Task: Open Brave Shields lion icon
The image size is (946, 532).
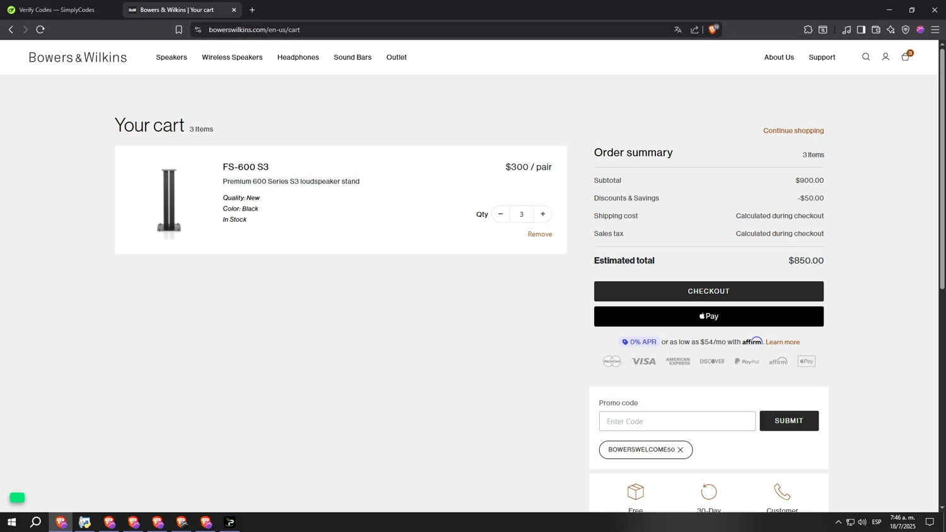Action: click(713, 30)
